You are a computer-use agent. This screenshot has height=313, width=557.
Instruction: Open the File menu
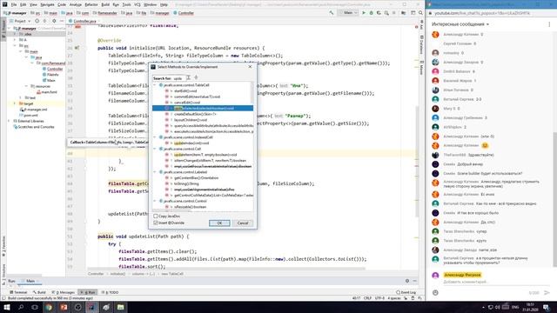(14, 4)
